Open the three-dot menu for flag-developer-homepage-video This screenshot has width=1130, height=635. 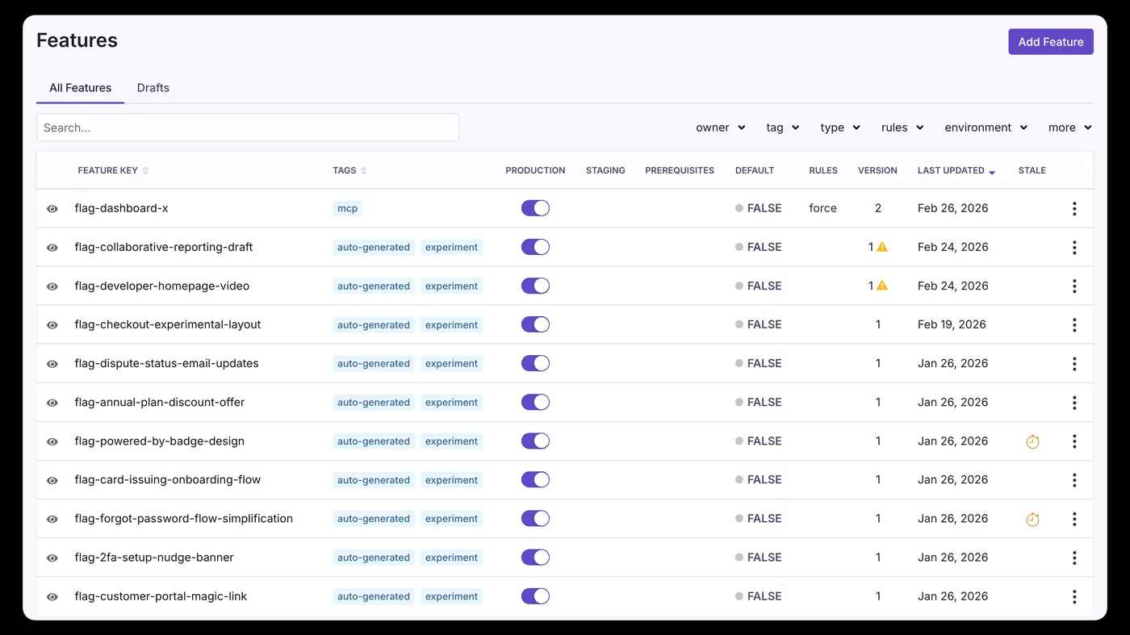pyautogui.click(x=1074, y=286)
